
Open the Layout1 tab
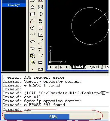[x=93, y=67]
